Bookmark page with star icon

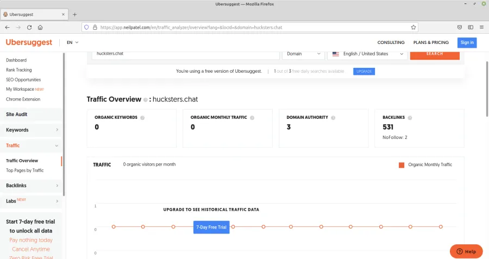click(x=413, y=27)
